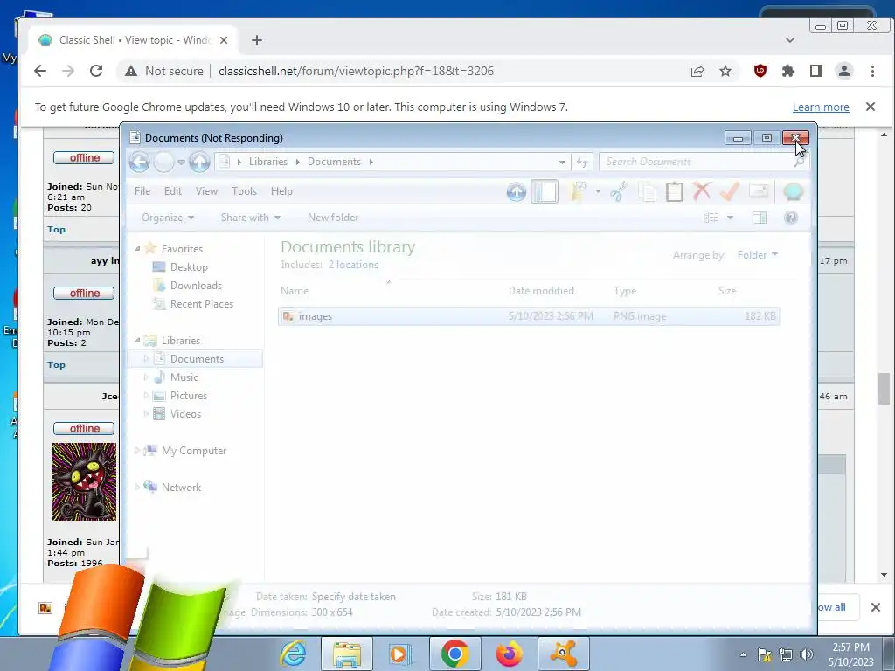This screenshot has width=895, height=671.
Task: Open the Chrome Extensions puzzle icon
Action: (787, 71)
